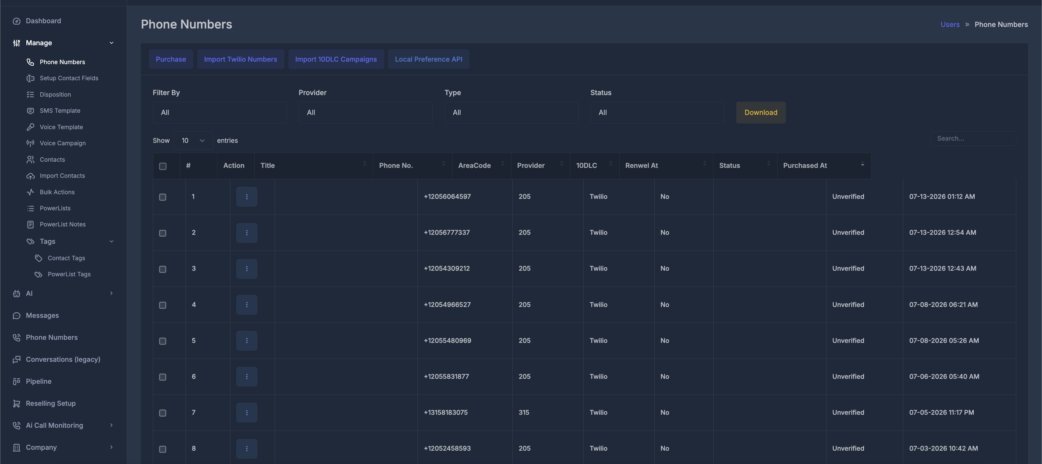Click the Bulk Actions activity icon
Image resolution: width=1042 pixels, height=464 pixels.
pyautogui.click(x=30, y=192)
